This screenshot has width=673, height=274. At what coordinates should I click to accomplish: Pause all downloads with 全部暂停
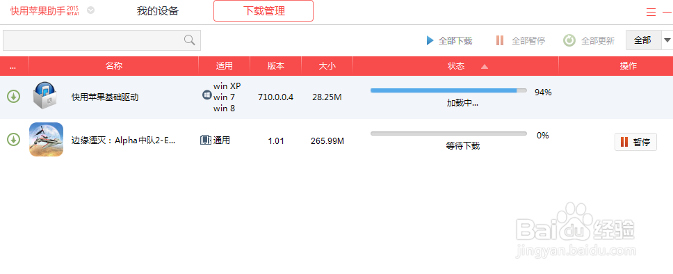pos(520,41)
